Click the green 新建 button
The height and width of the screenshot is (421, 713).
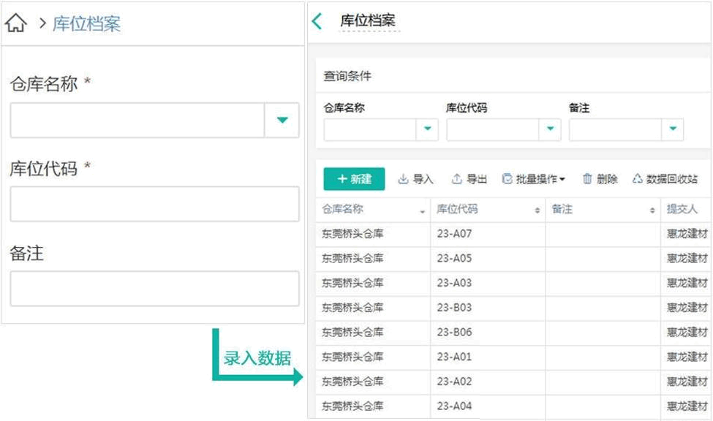point(354,179)
